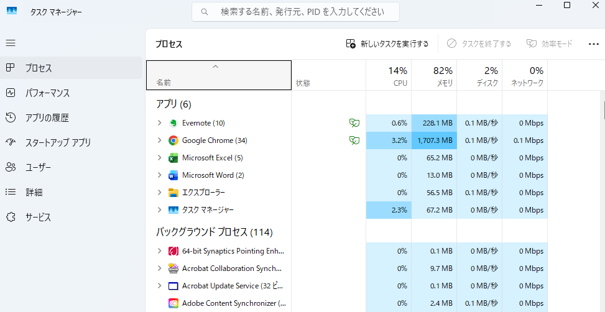Click 効率モード button
Viewport: 605px width, 312px height.
click(x=550, y=44)
